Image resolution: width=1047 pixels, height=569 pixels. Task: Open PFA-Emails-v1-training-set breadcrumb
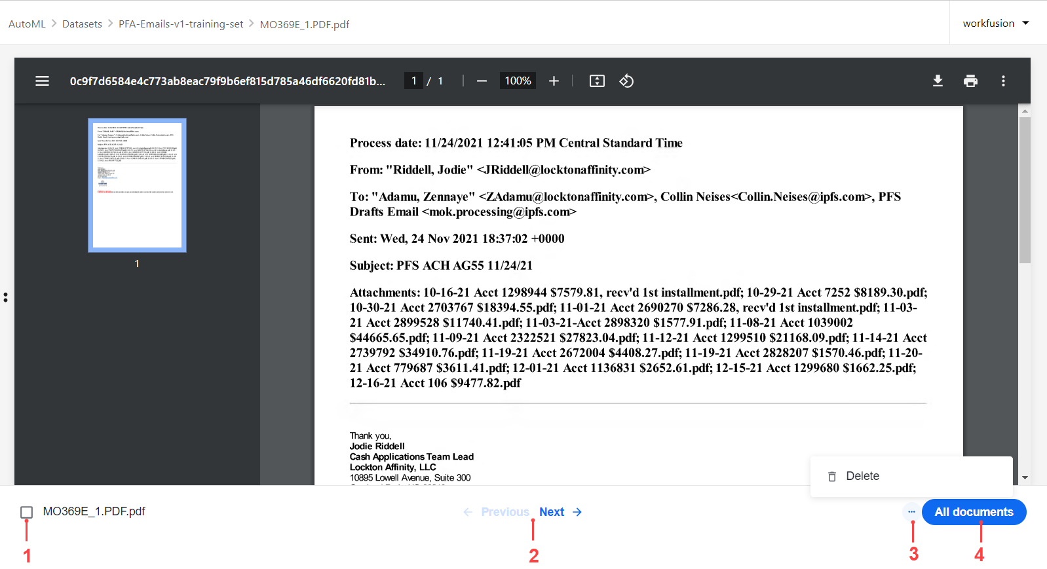(x=181, y=24)
